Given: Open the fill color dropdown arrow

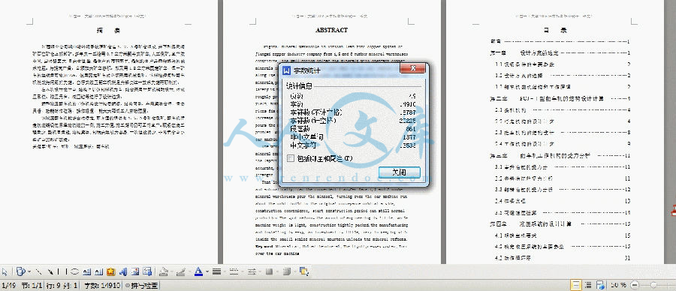Looking at the screenshot, I should [172, 271].
